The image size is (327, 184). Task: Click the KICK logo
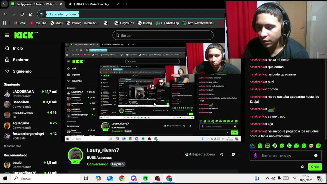coord(26,35)
